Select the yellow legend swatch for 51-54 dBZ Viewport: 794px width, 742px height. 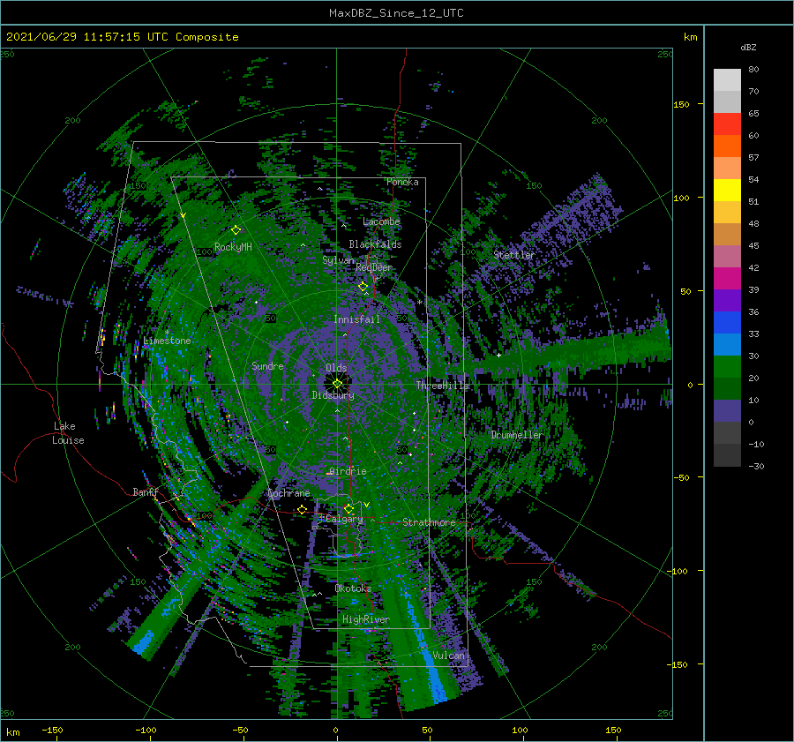point(727,191)
